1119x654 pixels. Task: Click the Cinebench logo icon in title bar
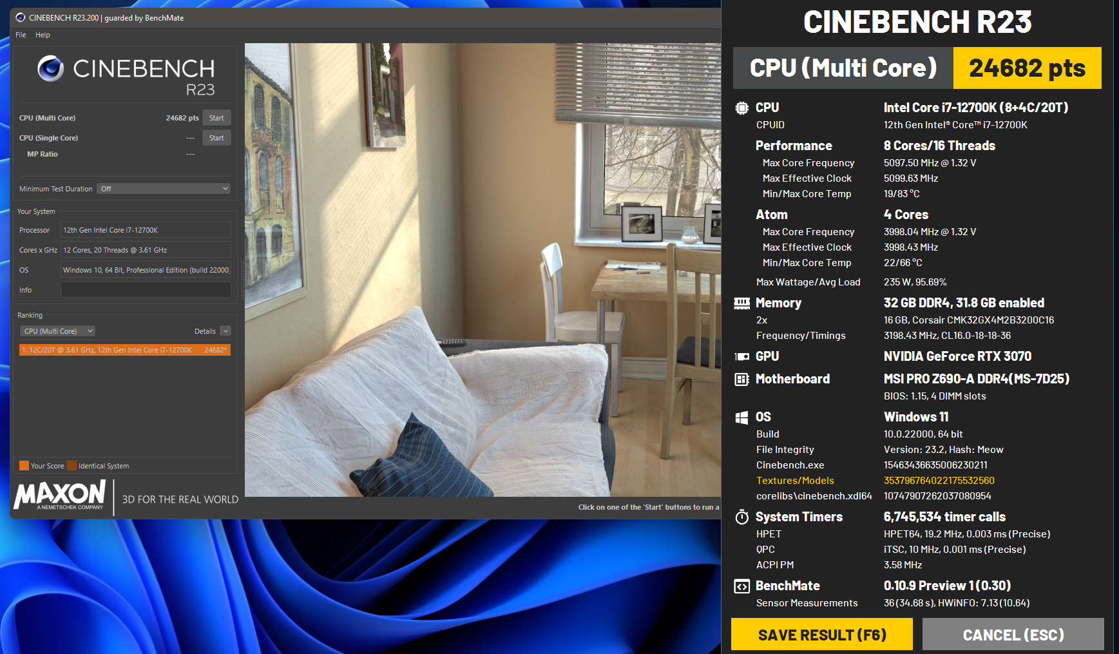tap(21, 17)
